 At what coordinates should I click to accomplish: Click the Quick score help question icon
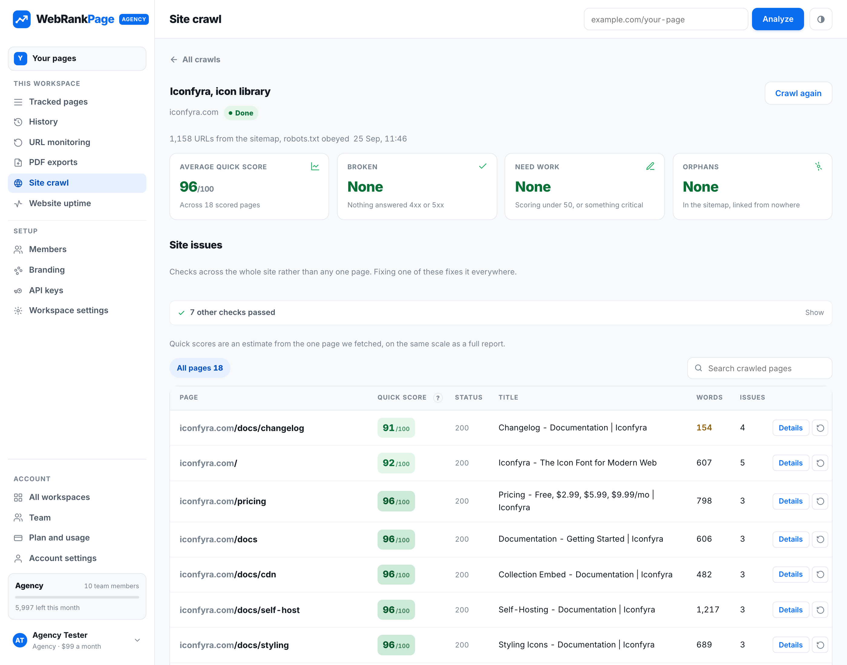[x=438, y=398]
